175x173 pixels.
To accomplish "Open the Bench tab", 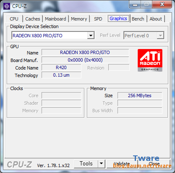I will point(138,19).
